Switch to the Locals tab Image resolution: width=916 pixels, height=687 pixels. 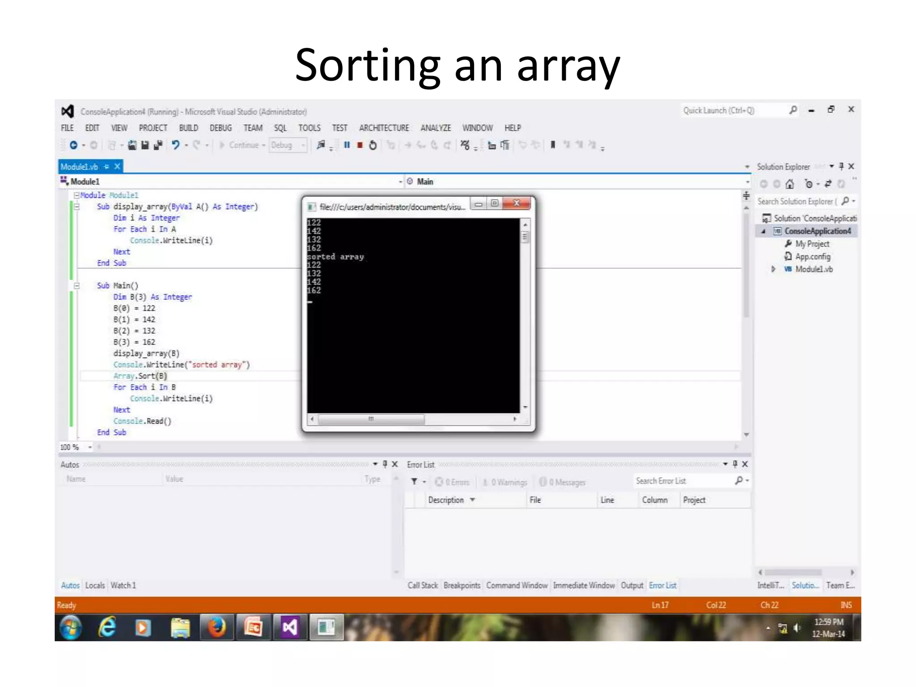(x=95, y=585)
